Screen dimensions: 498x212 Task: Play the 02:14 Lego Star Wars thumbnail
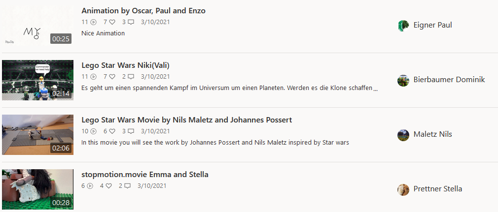pyautogui.click(x=37, y=80)
